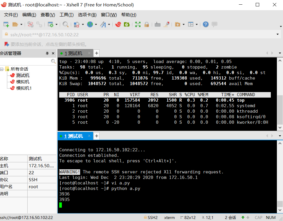This screenshot has height=221, width=283.
Task: Select the 模拟机1 session in the tree
Action: [24, 88]
